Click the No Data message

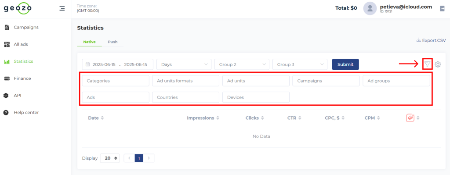pos(261,136)
